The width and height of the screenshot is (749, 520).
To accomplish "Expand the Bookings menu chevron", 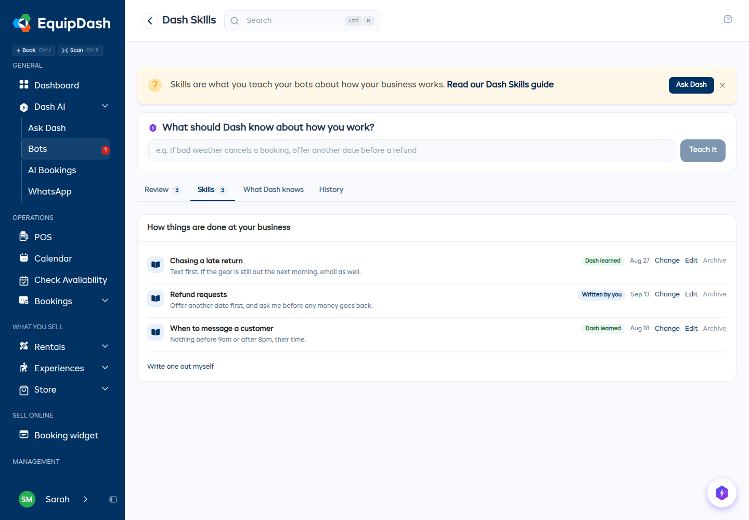I will tap(105, 301).
